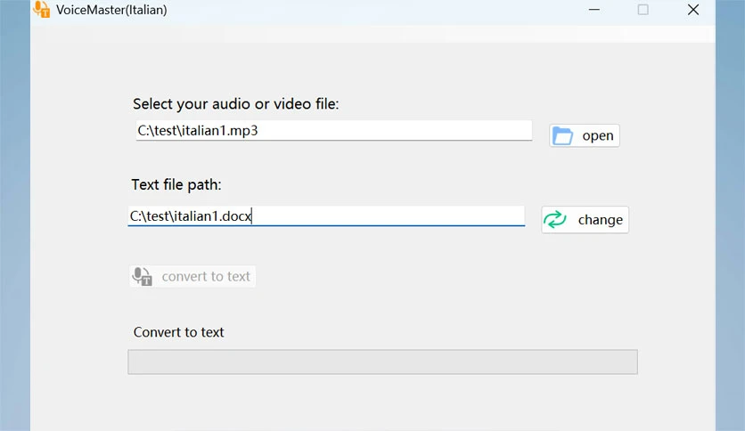Click the 'Select your audio or video file:' label
This screenshot has width=745, height=431.
coord(235,104)
